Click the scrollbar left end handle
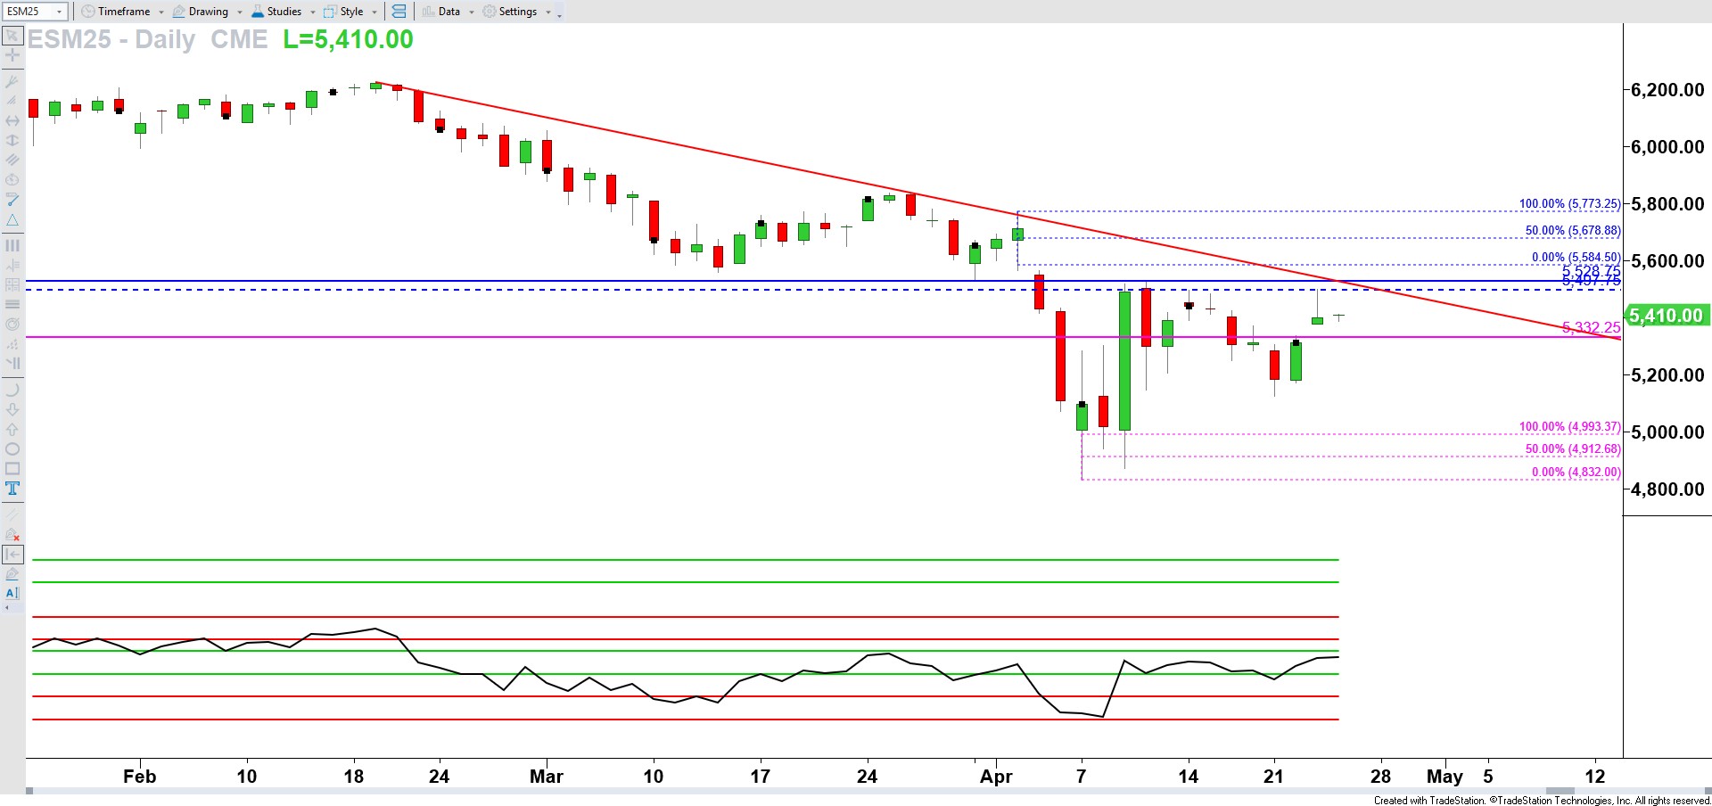Viewport: 1712px width, 806px height. (x=29, y=791)
